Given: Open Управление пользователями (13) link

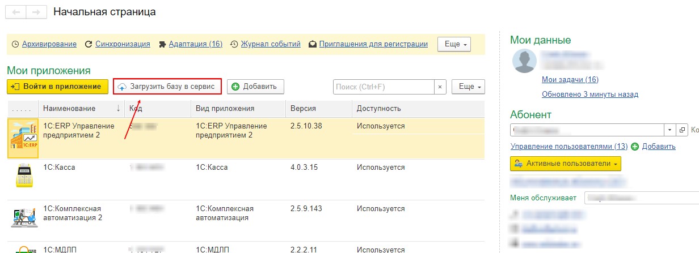Looking at the screenshot, I should click(x=569, y=146).
